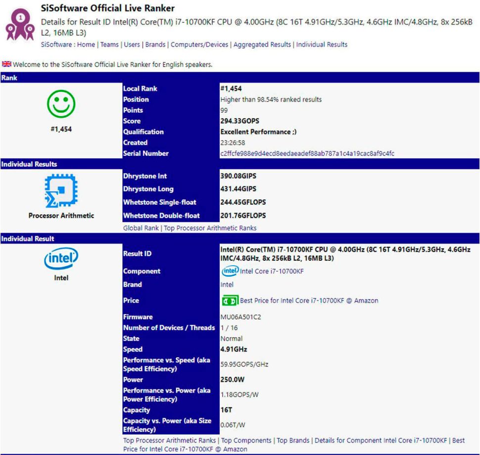Click the Individual Results section header
The width and height of the screenshot is (480, 455).
pyautogui.click(x=240, y=164)
